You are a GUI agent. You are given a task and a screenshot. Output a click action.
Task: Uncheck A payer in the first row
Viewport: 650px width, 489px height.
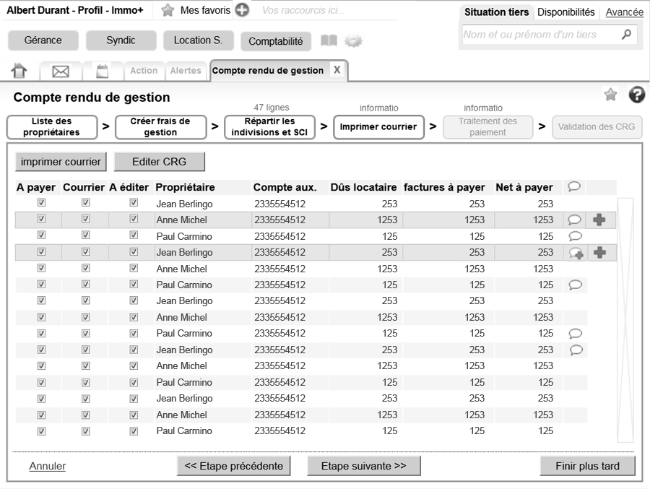pos(41,204)
